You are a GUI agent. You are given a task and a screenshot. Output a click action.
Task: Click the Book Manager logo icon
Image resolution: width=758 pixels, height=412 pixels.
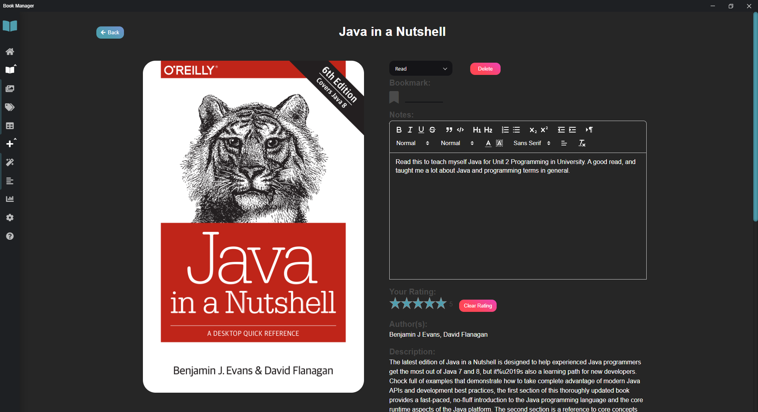point(10,26)
